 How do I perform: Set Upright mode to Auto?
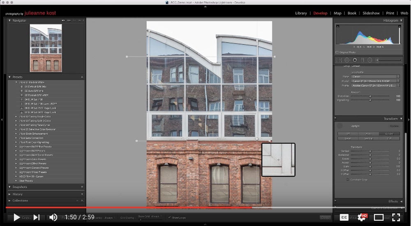[369, 134]
